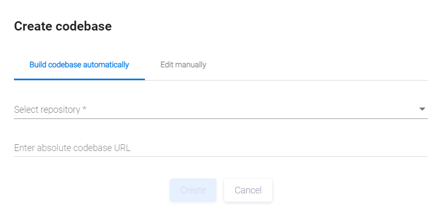The image size is (442, 210).
Task: Place the cursor in the codebase URL input
Action: [x=220, y=148]
